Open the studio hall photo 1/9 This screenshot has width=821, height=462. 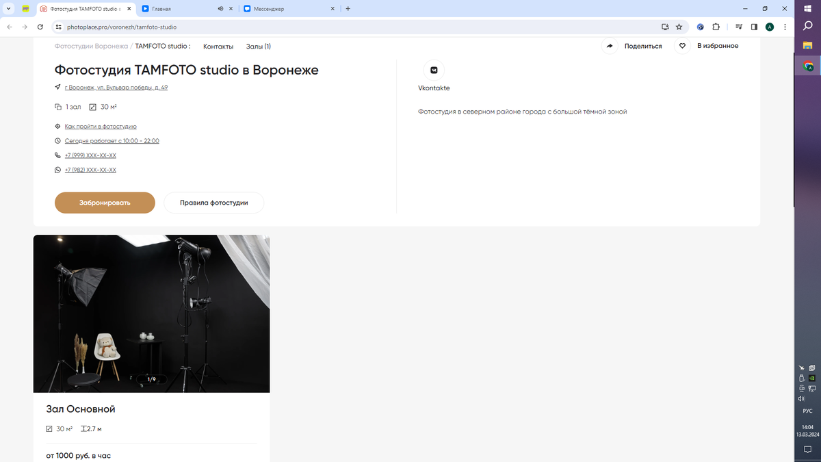coord(151,313)
